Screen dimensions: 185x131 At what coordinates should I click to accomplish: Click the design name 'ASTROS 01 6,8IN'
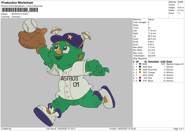point(19,14)
